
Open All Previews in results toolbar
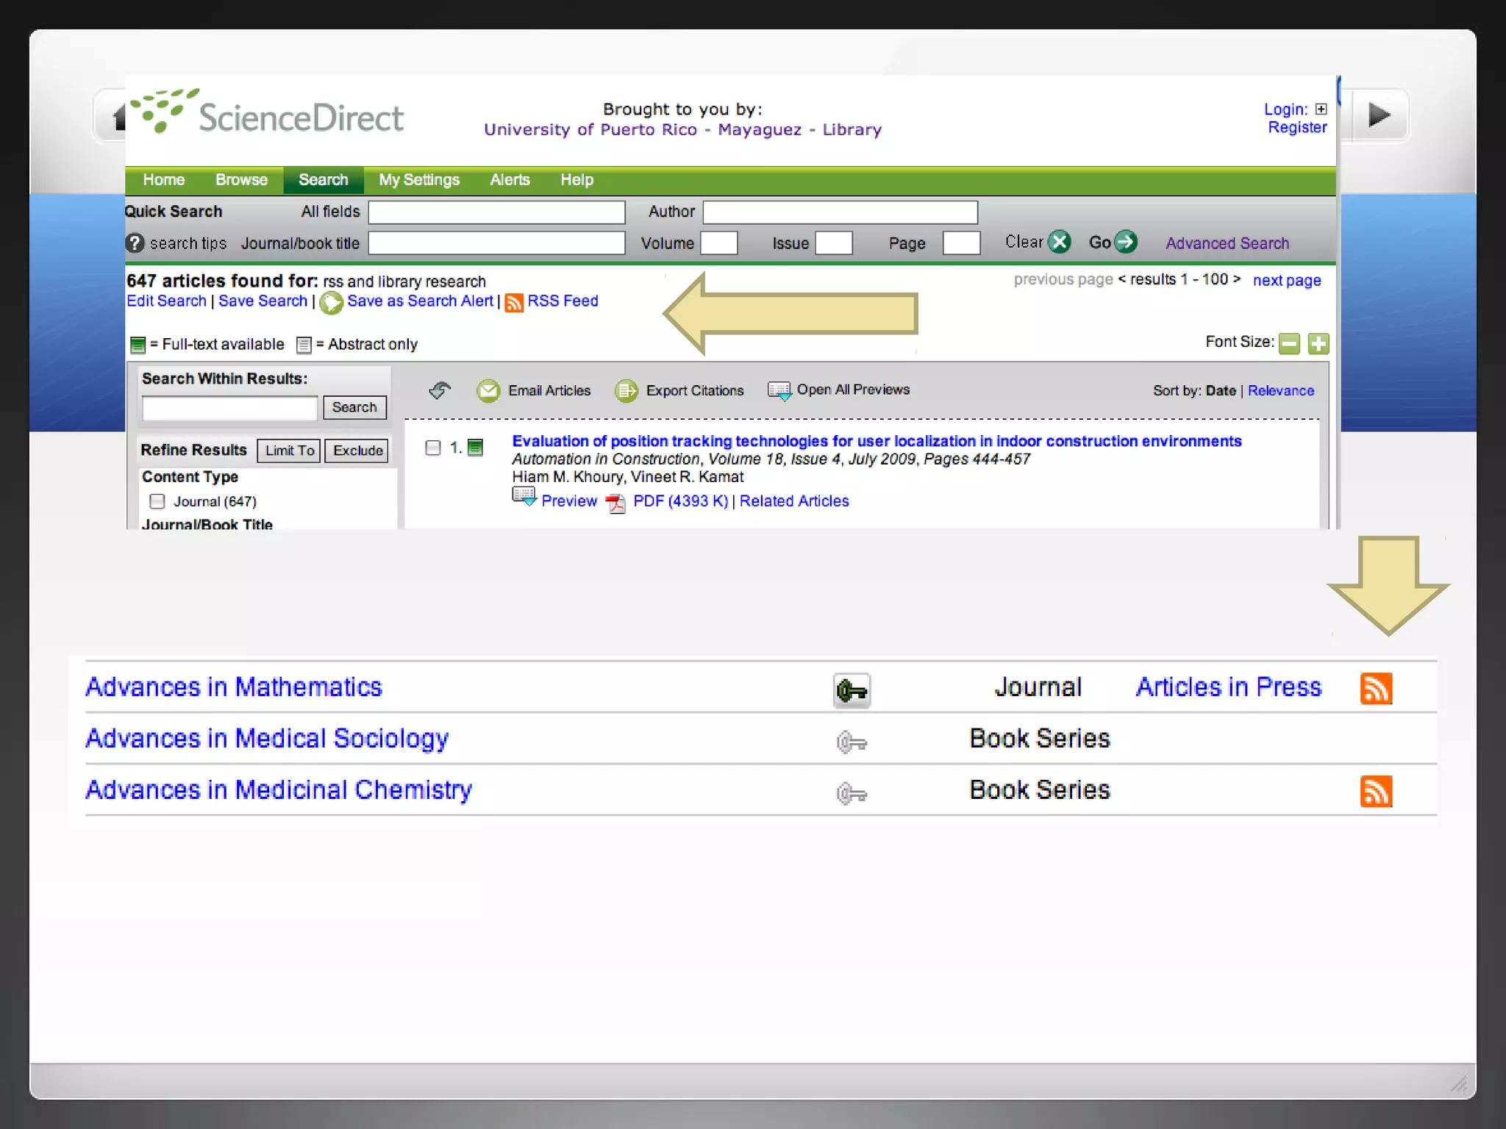[x=852, y=390]
